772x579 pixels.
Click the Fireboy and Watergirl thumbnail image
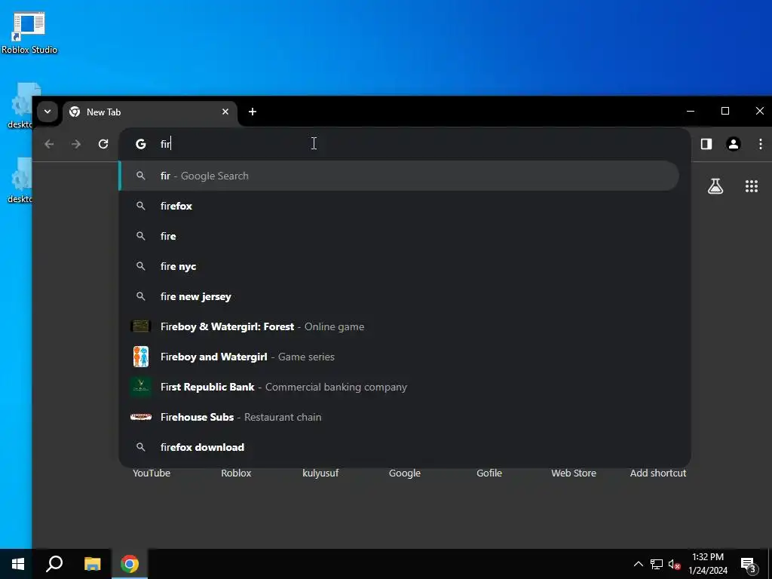[141, 357]
